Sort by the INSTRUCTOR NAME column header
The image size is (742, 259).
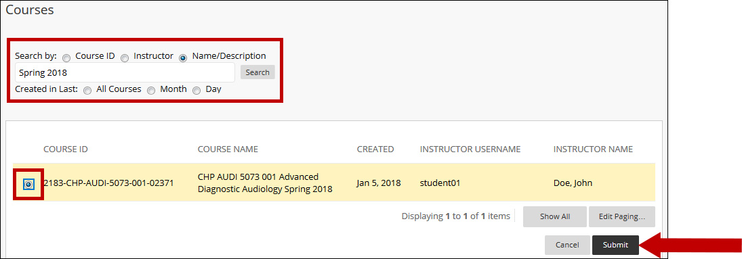coord(593,149)
